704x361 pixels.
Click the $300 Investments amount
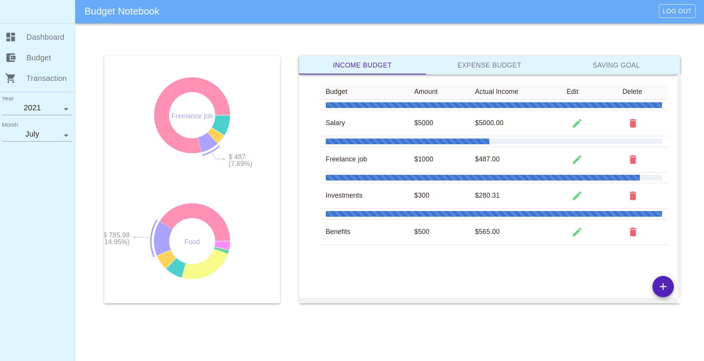click(422, 195)
